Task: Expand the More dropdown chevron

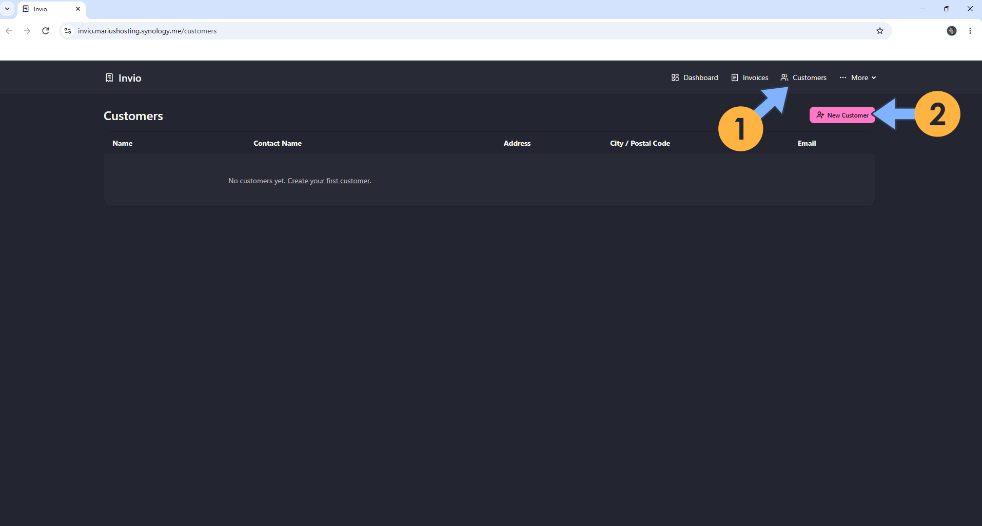Action: tap(874, 78)
